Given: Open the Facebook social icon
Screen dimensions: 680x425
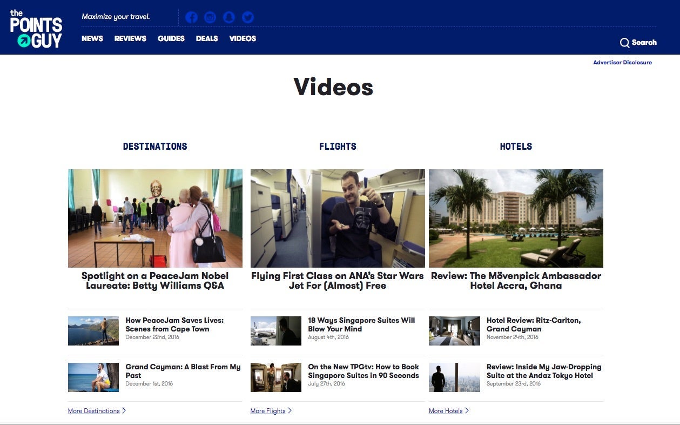Looking at the screenshot, I should (191, 17).
